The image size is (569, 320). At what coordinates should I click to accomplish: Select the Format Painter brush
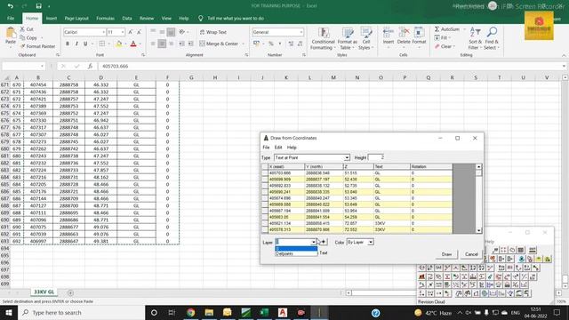pyautogui.click(x=23, y=46)
